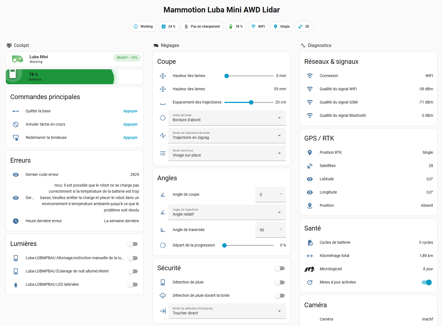Viewport: 443px width, 326px height.
Task: Click the Diagnostics icon next to heading
Action: (303, 45)
